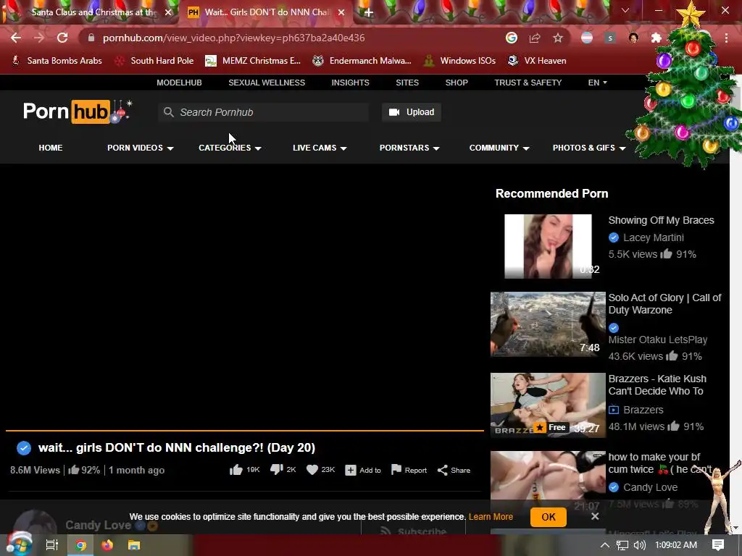The width and height of the screenshot is (742, 556).
Task: Open the share page icon in address bar
Action: coord(535,38)
